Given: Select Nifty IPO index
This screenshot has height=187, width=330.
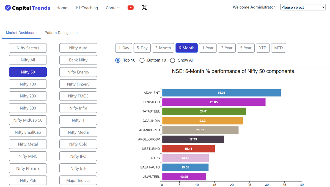Looking at the screenshot, I should [x=78, y=156].
